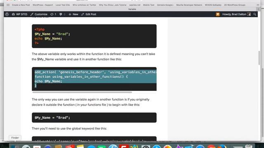Screen dimensions: 264x148
Task: Click the function using_variables_in_other_functions line
Action: point(81,77)
